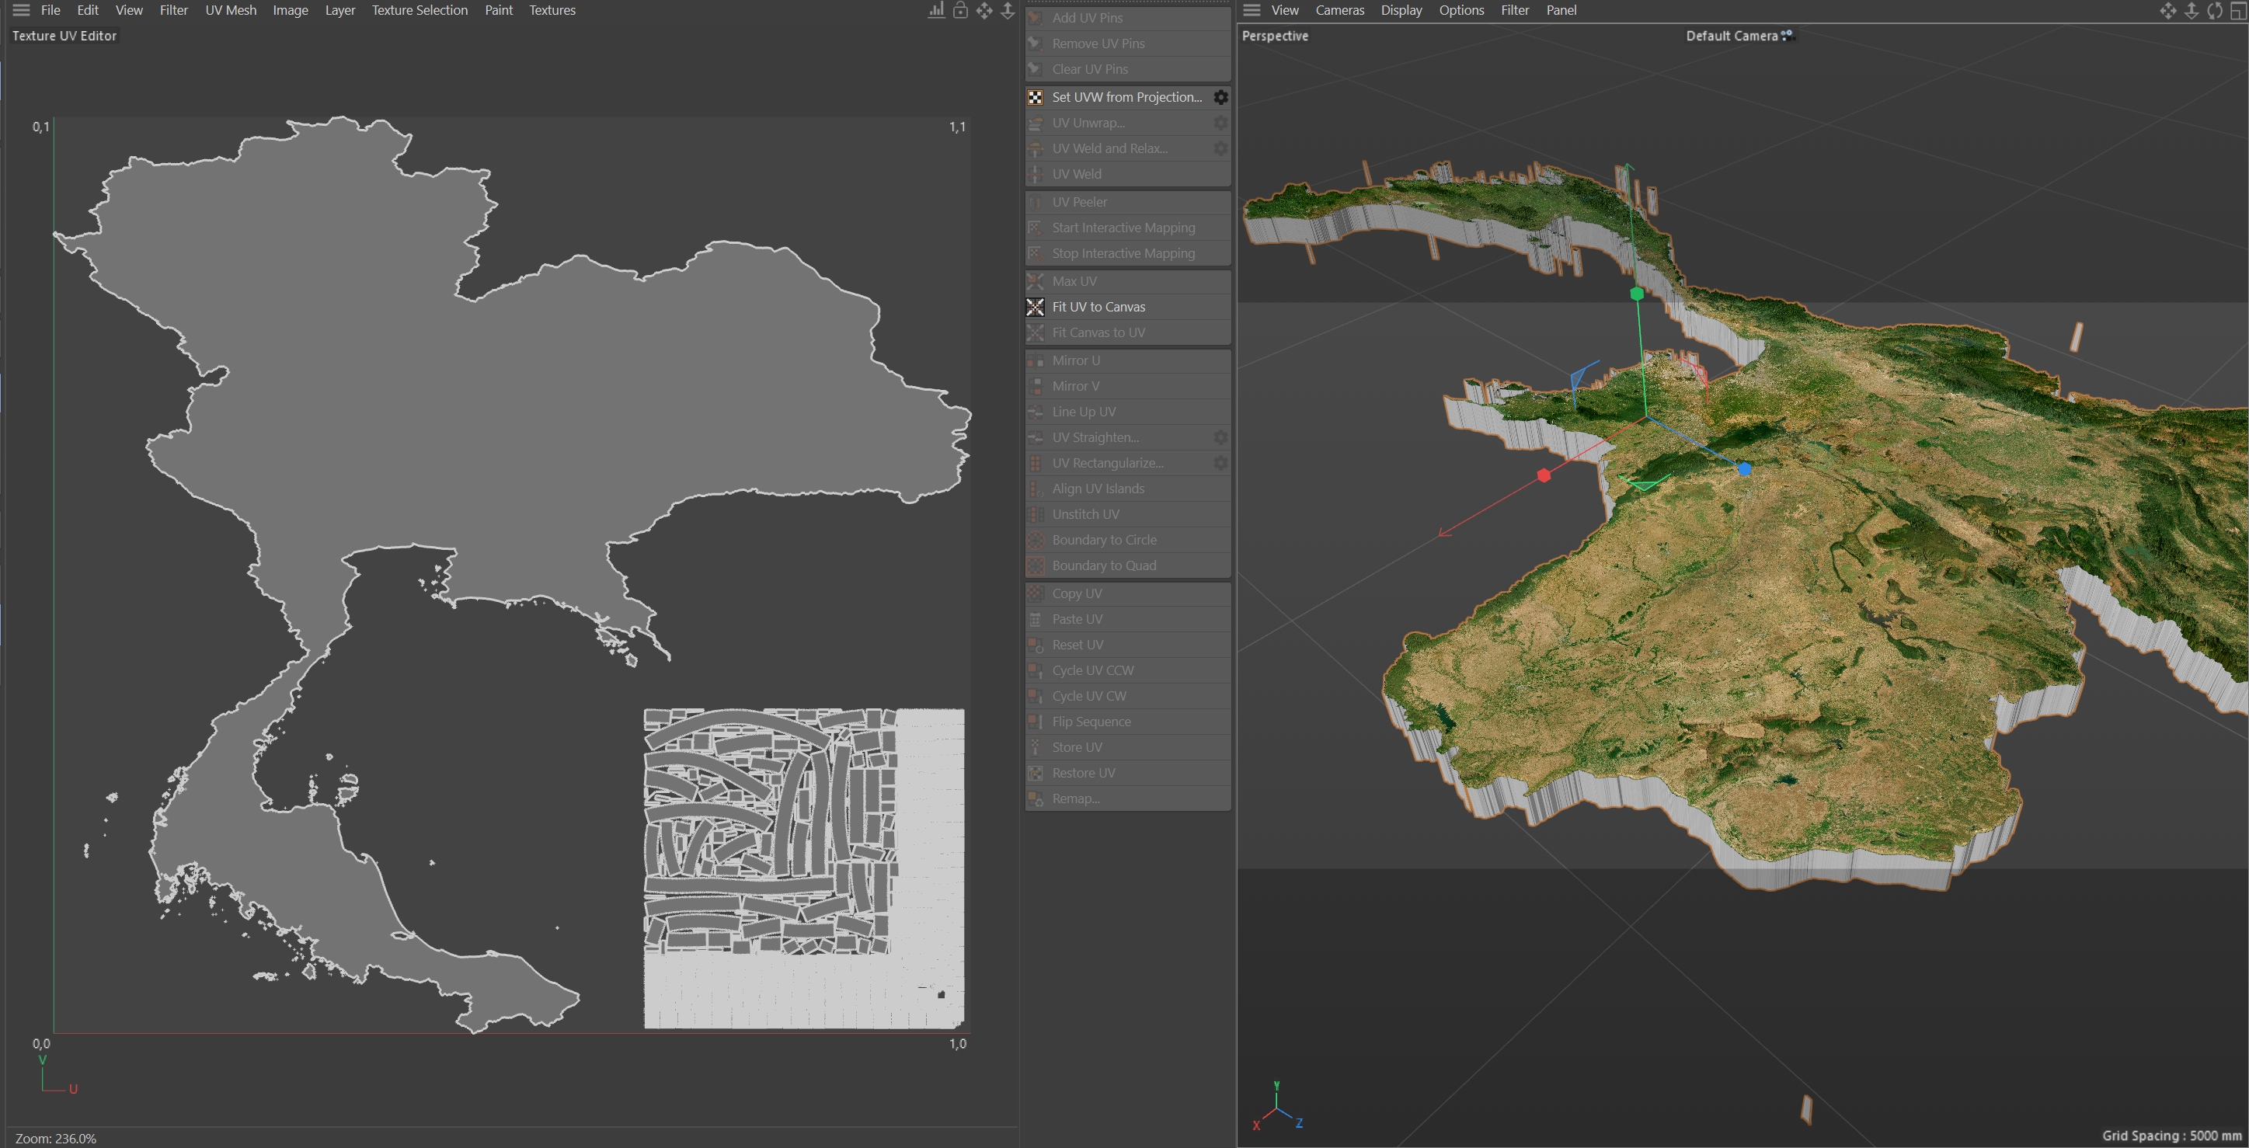Open the Cameras menu in viewport
Screen dimensions: 2249x1148
point(1339,10)
